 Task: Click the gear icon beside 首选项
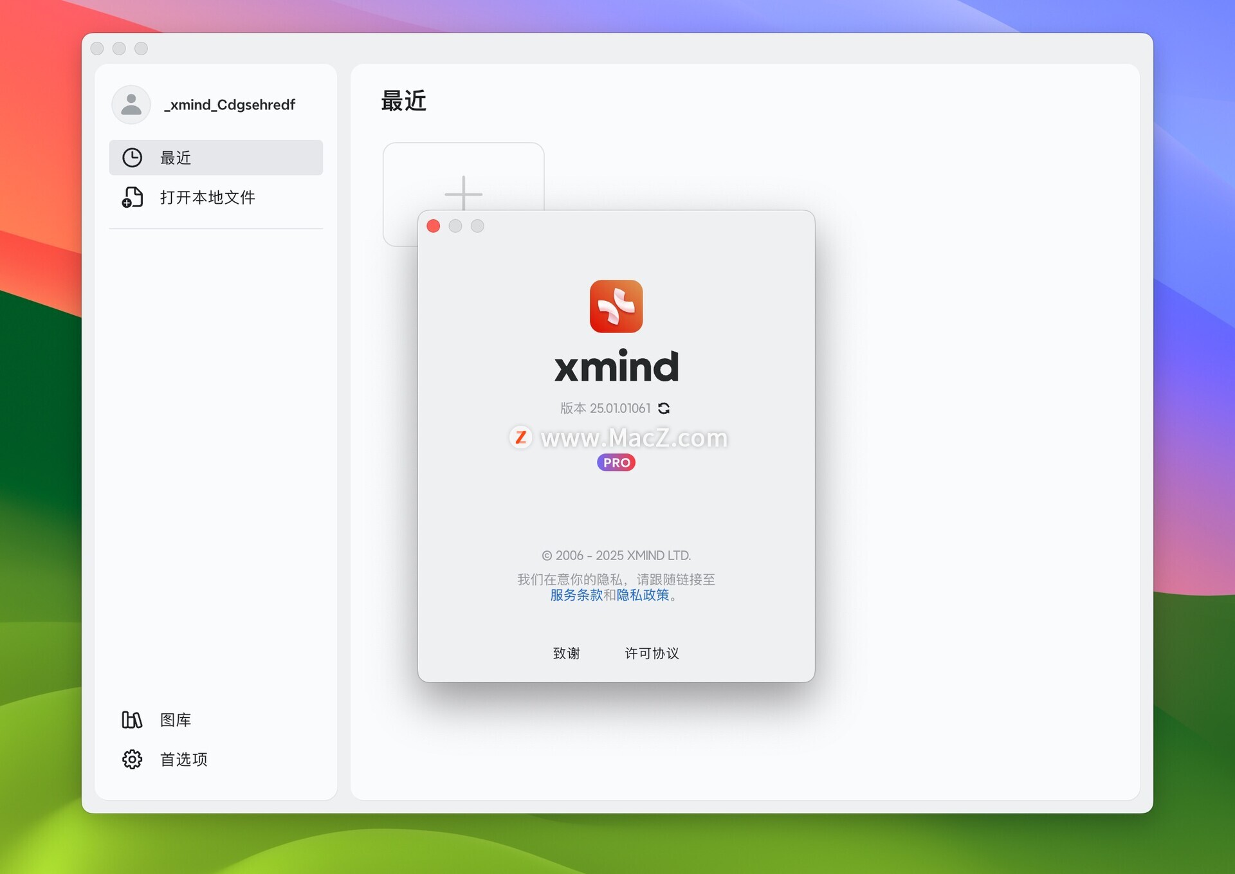pos(133,760)
